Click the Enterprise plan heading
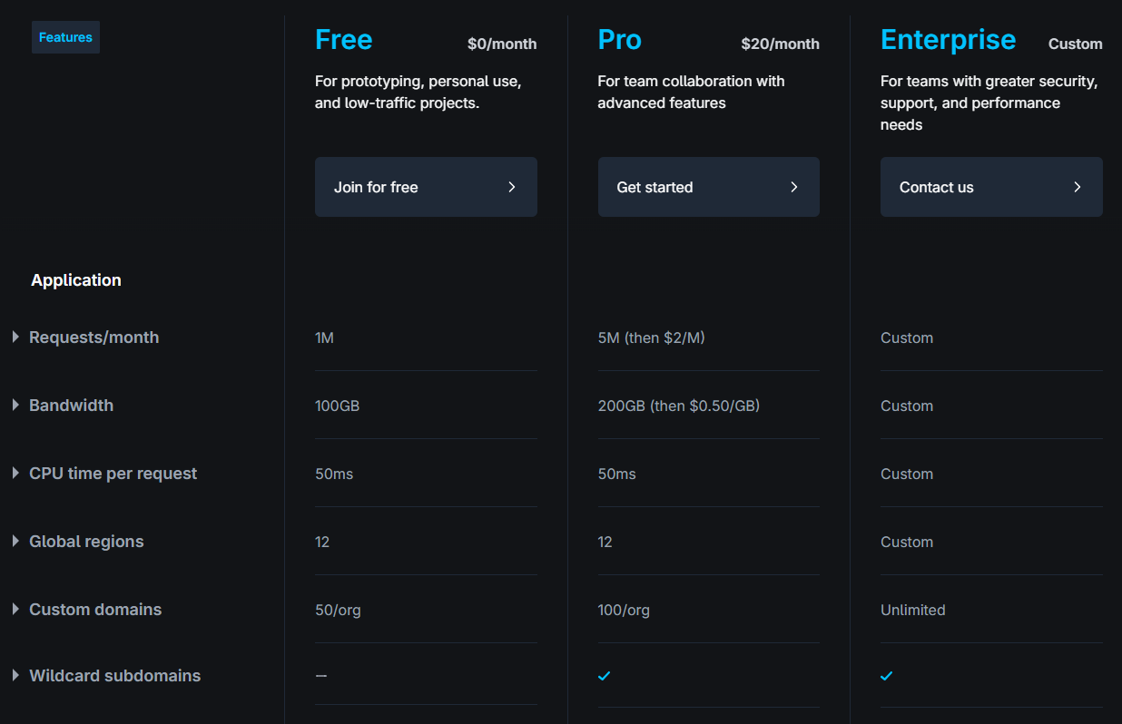Screen dimensions: 1122x724 tap(948, 40)
